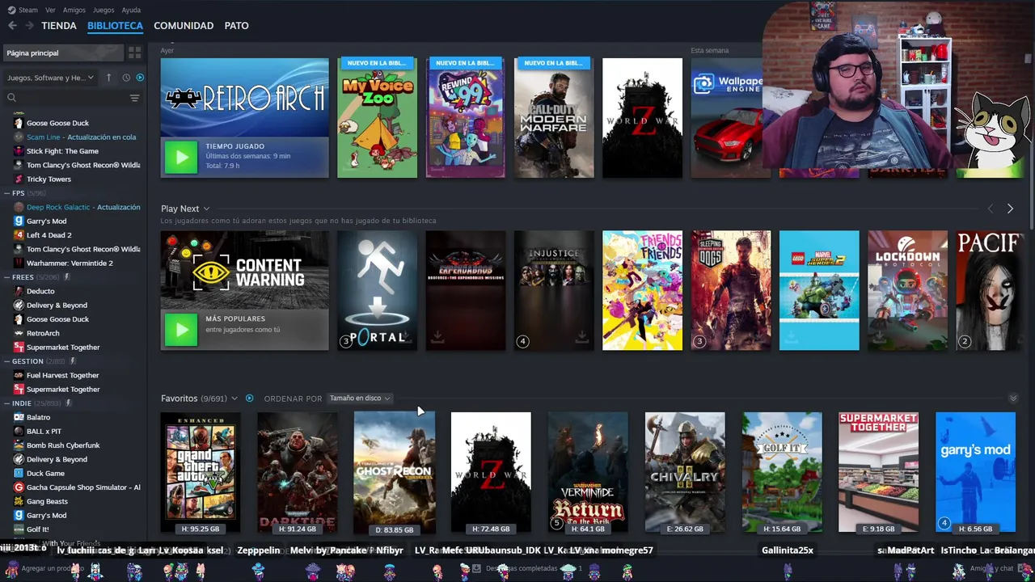Open the 'Tamaño en disco' sort dropdown
The image size is (1035, 582).
point(360,399)
